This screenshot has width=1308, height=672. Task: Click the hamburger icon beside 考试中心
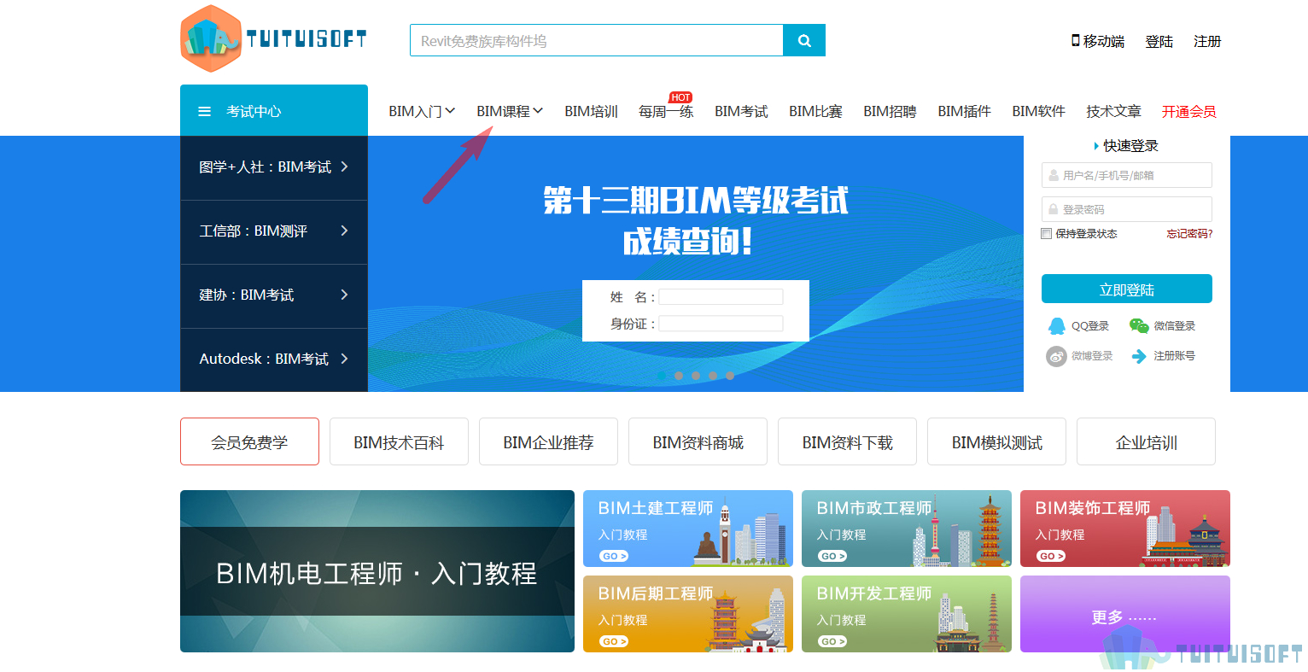point(205,111)
